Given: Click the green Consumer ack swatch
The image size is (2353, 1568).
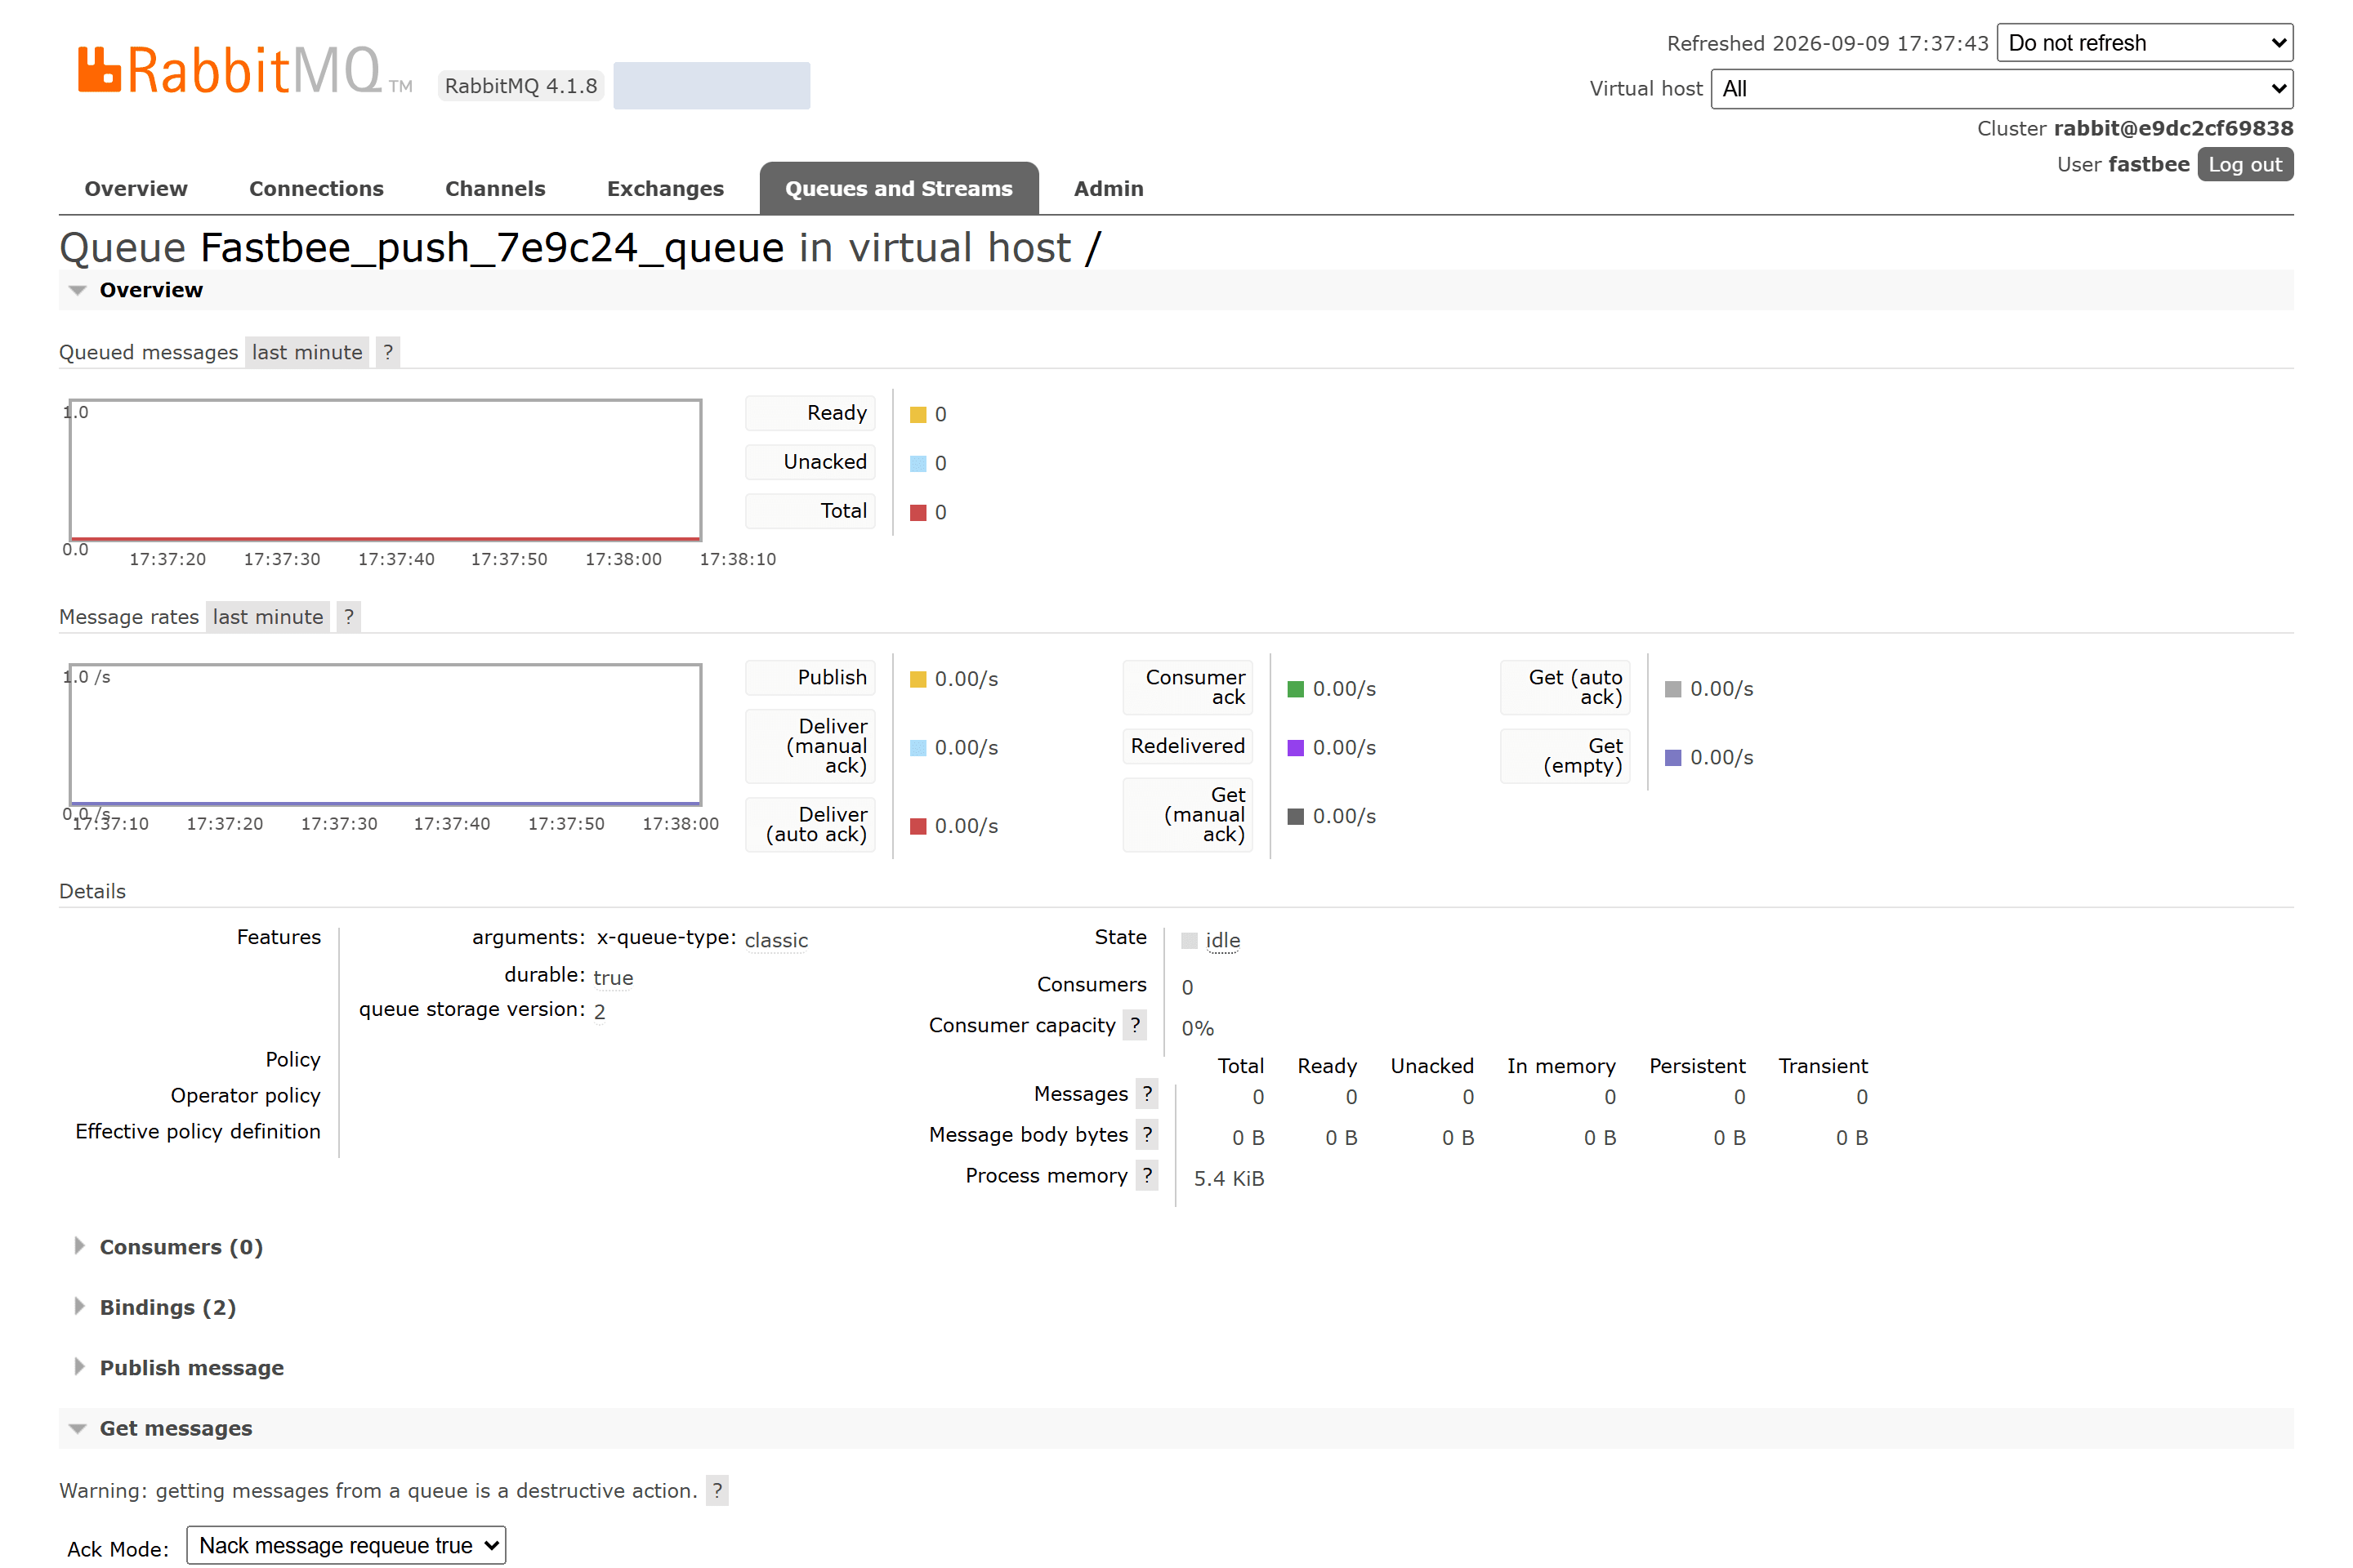Looking at the screenshot, I should point(1296,689).
